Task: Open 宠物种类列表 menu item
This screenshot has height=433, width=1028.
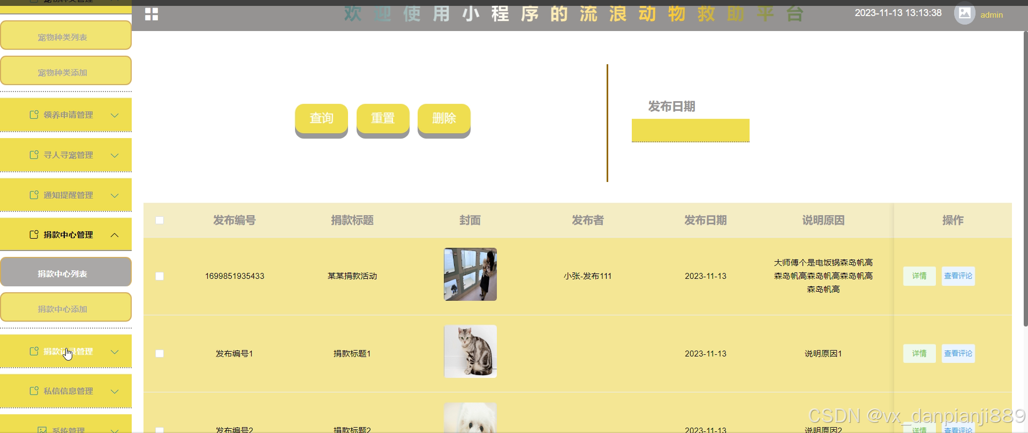Action: click(x=66, y=36)
